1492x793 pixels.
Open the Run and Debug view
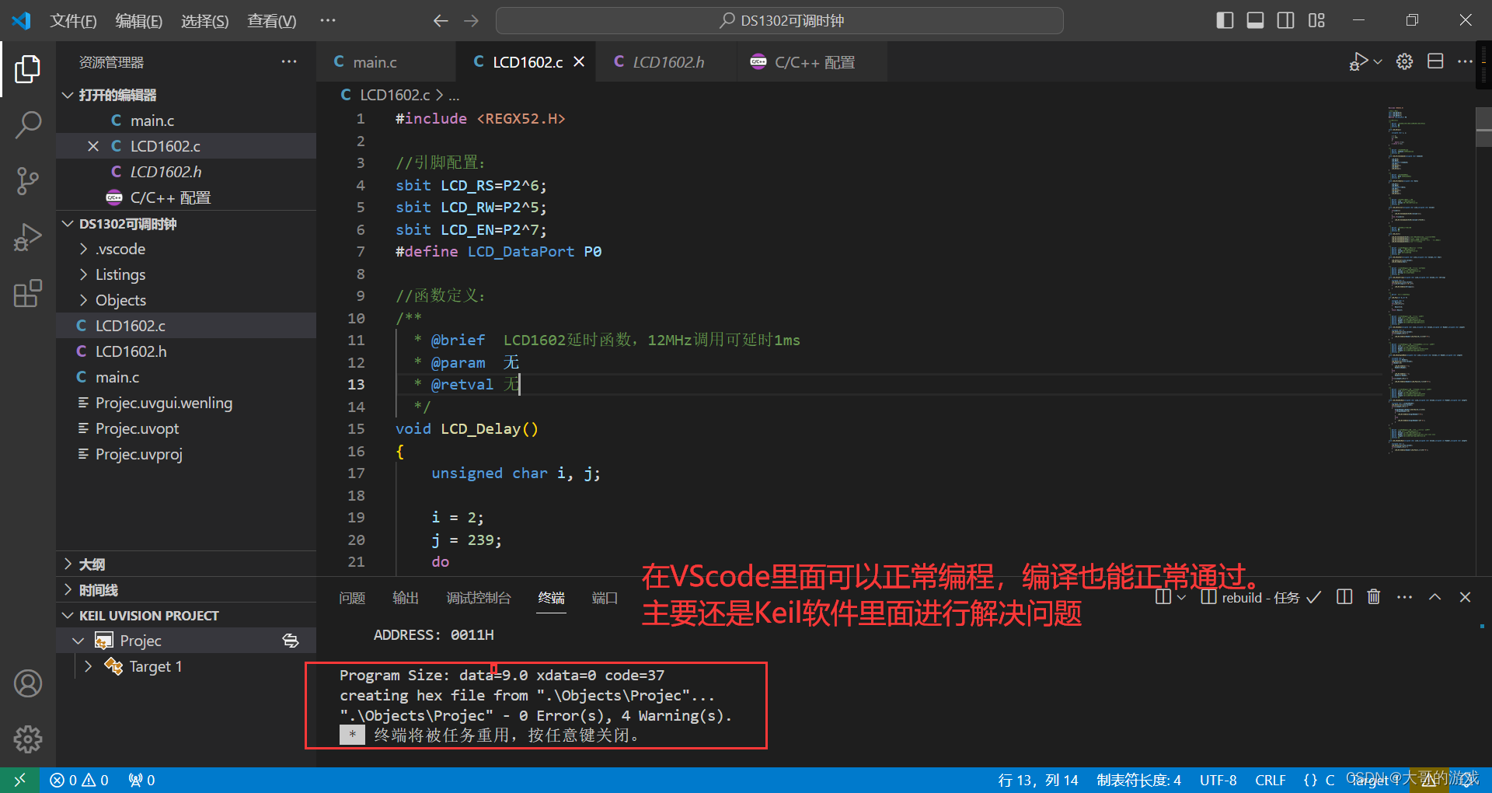pos(28,236)
